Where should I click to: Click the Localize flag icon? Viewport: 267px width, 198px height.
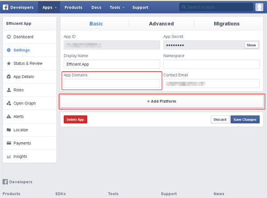coord(9,130)
